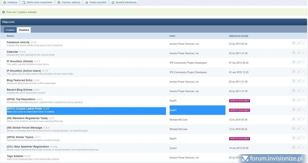308x163 pixels.
Task: Click the plus icon for (C31) Stop Spammer Registration
Action: click(294, 147)
